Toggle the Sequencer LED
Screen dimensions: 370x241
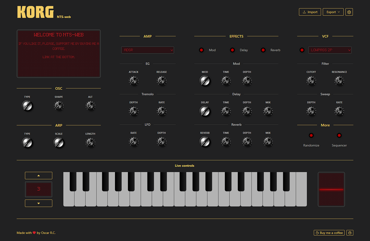point(339,136)
